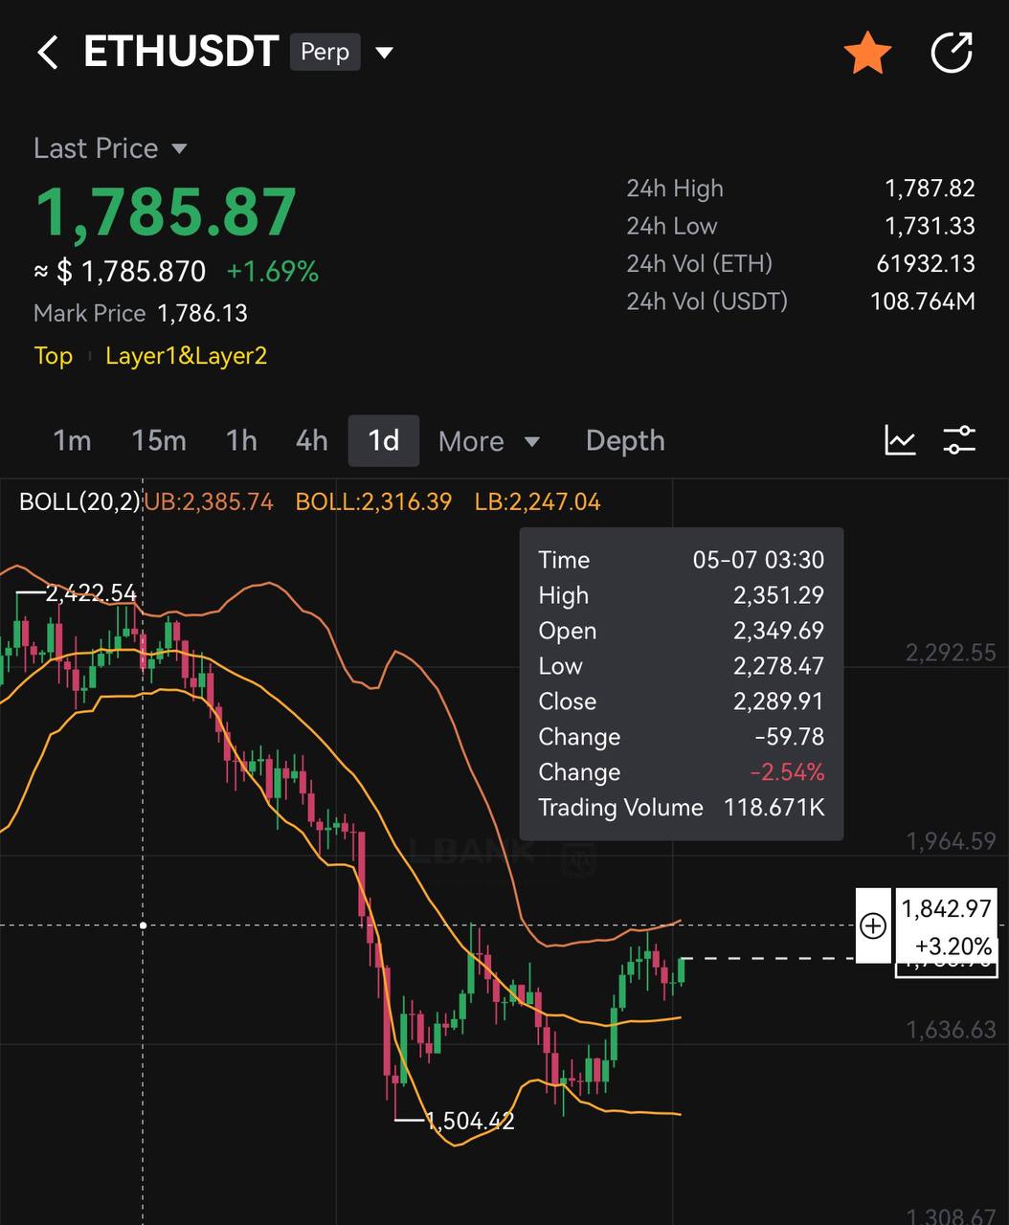Choose the 4h timeframe tab

coord(311,440)
